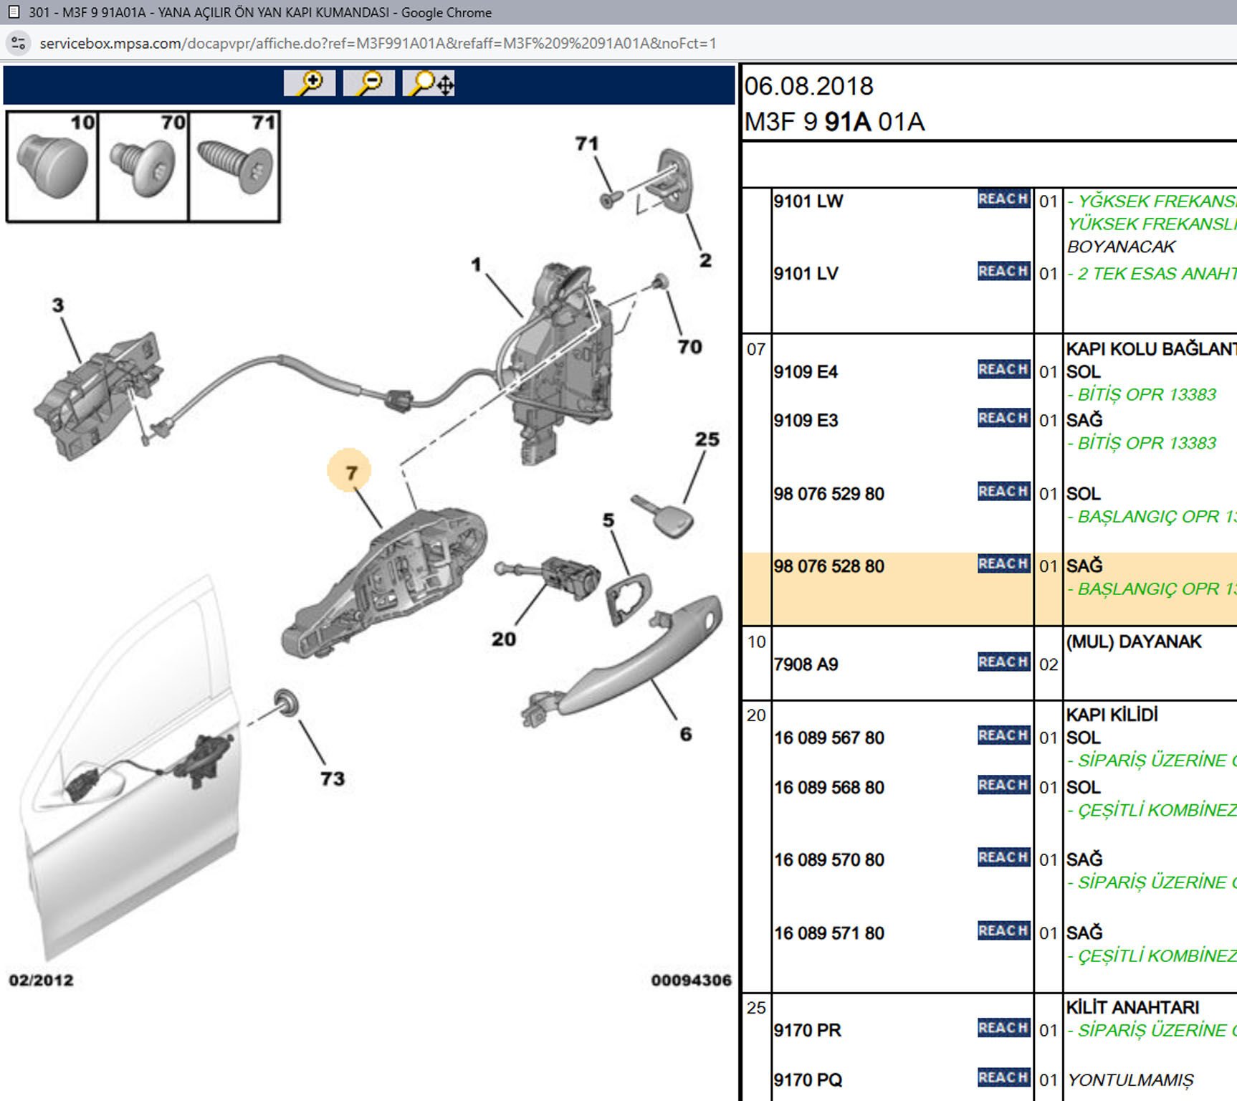Click callout number 6 for door handle
Viewport: 1237px width, 1101px height.
click(686, 734)
